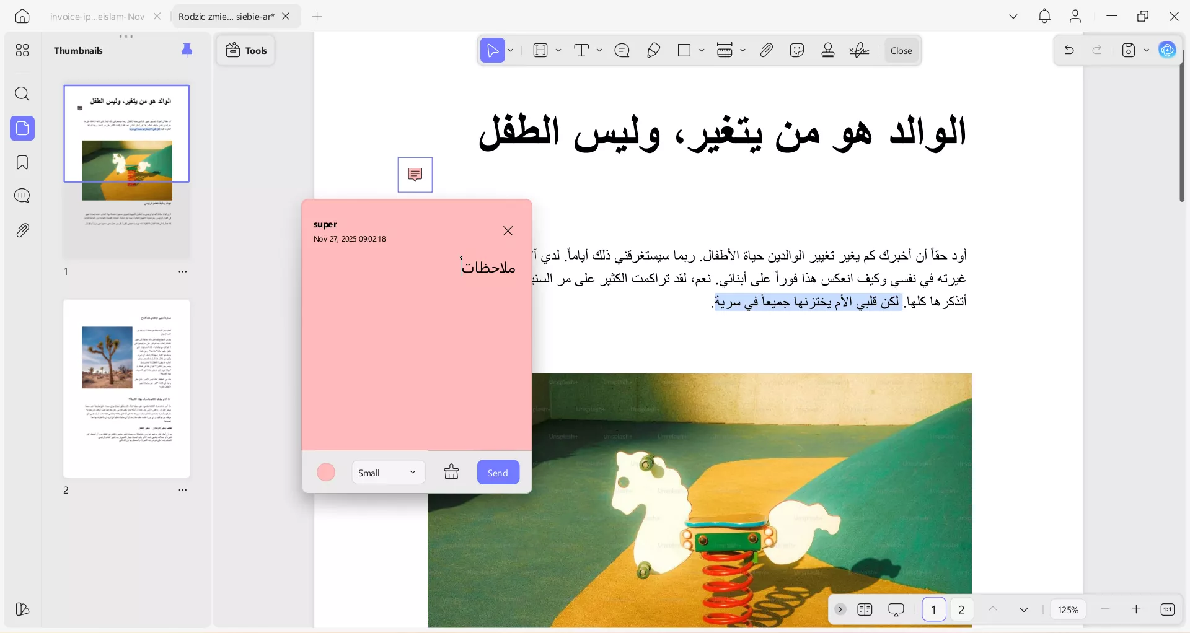The height and width of the screenshot is (633, 1190).
Task: Select the text highlight markup tool
Action: click(540, 51)
